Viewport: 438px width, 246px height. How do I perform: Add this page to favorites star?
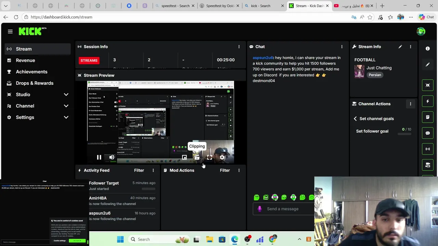(370, 17)
